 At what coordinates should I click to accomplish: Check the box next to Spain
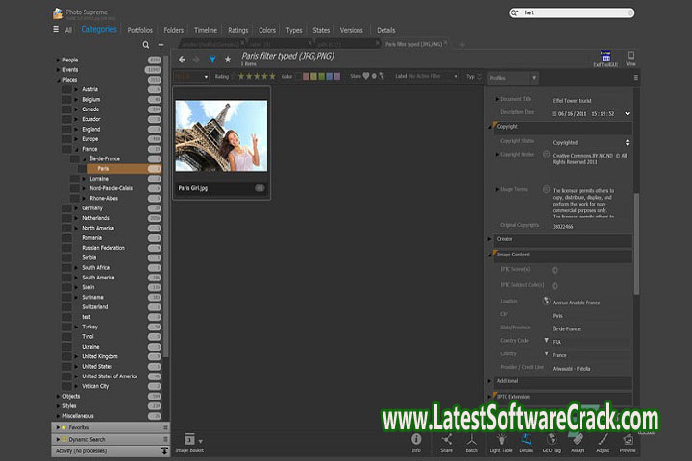pyautogui.click(x=67, y=287)
